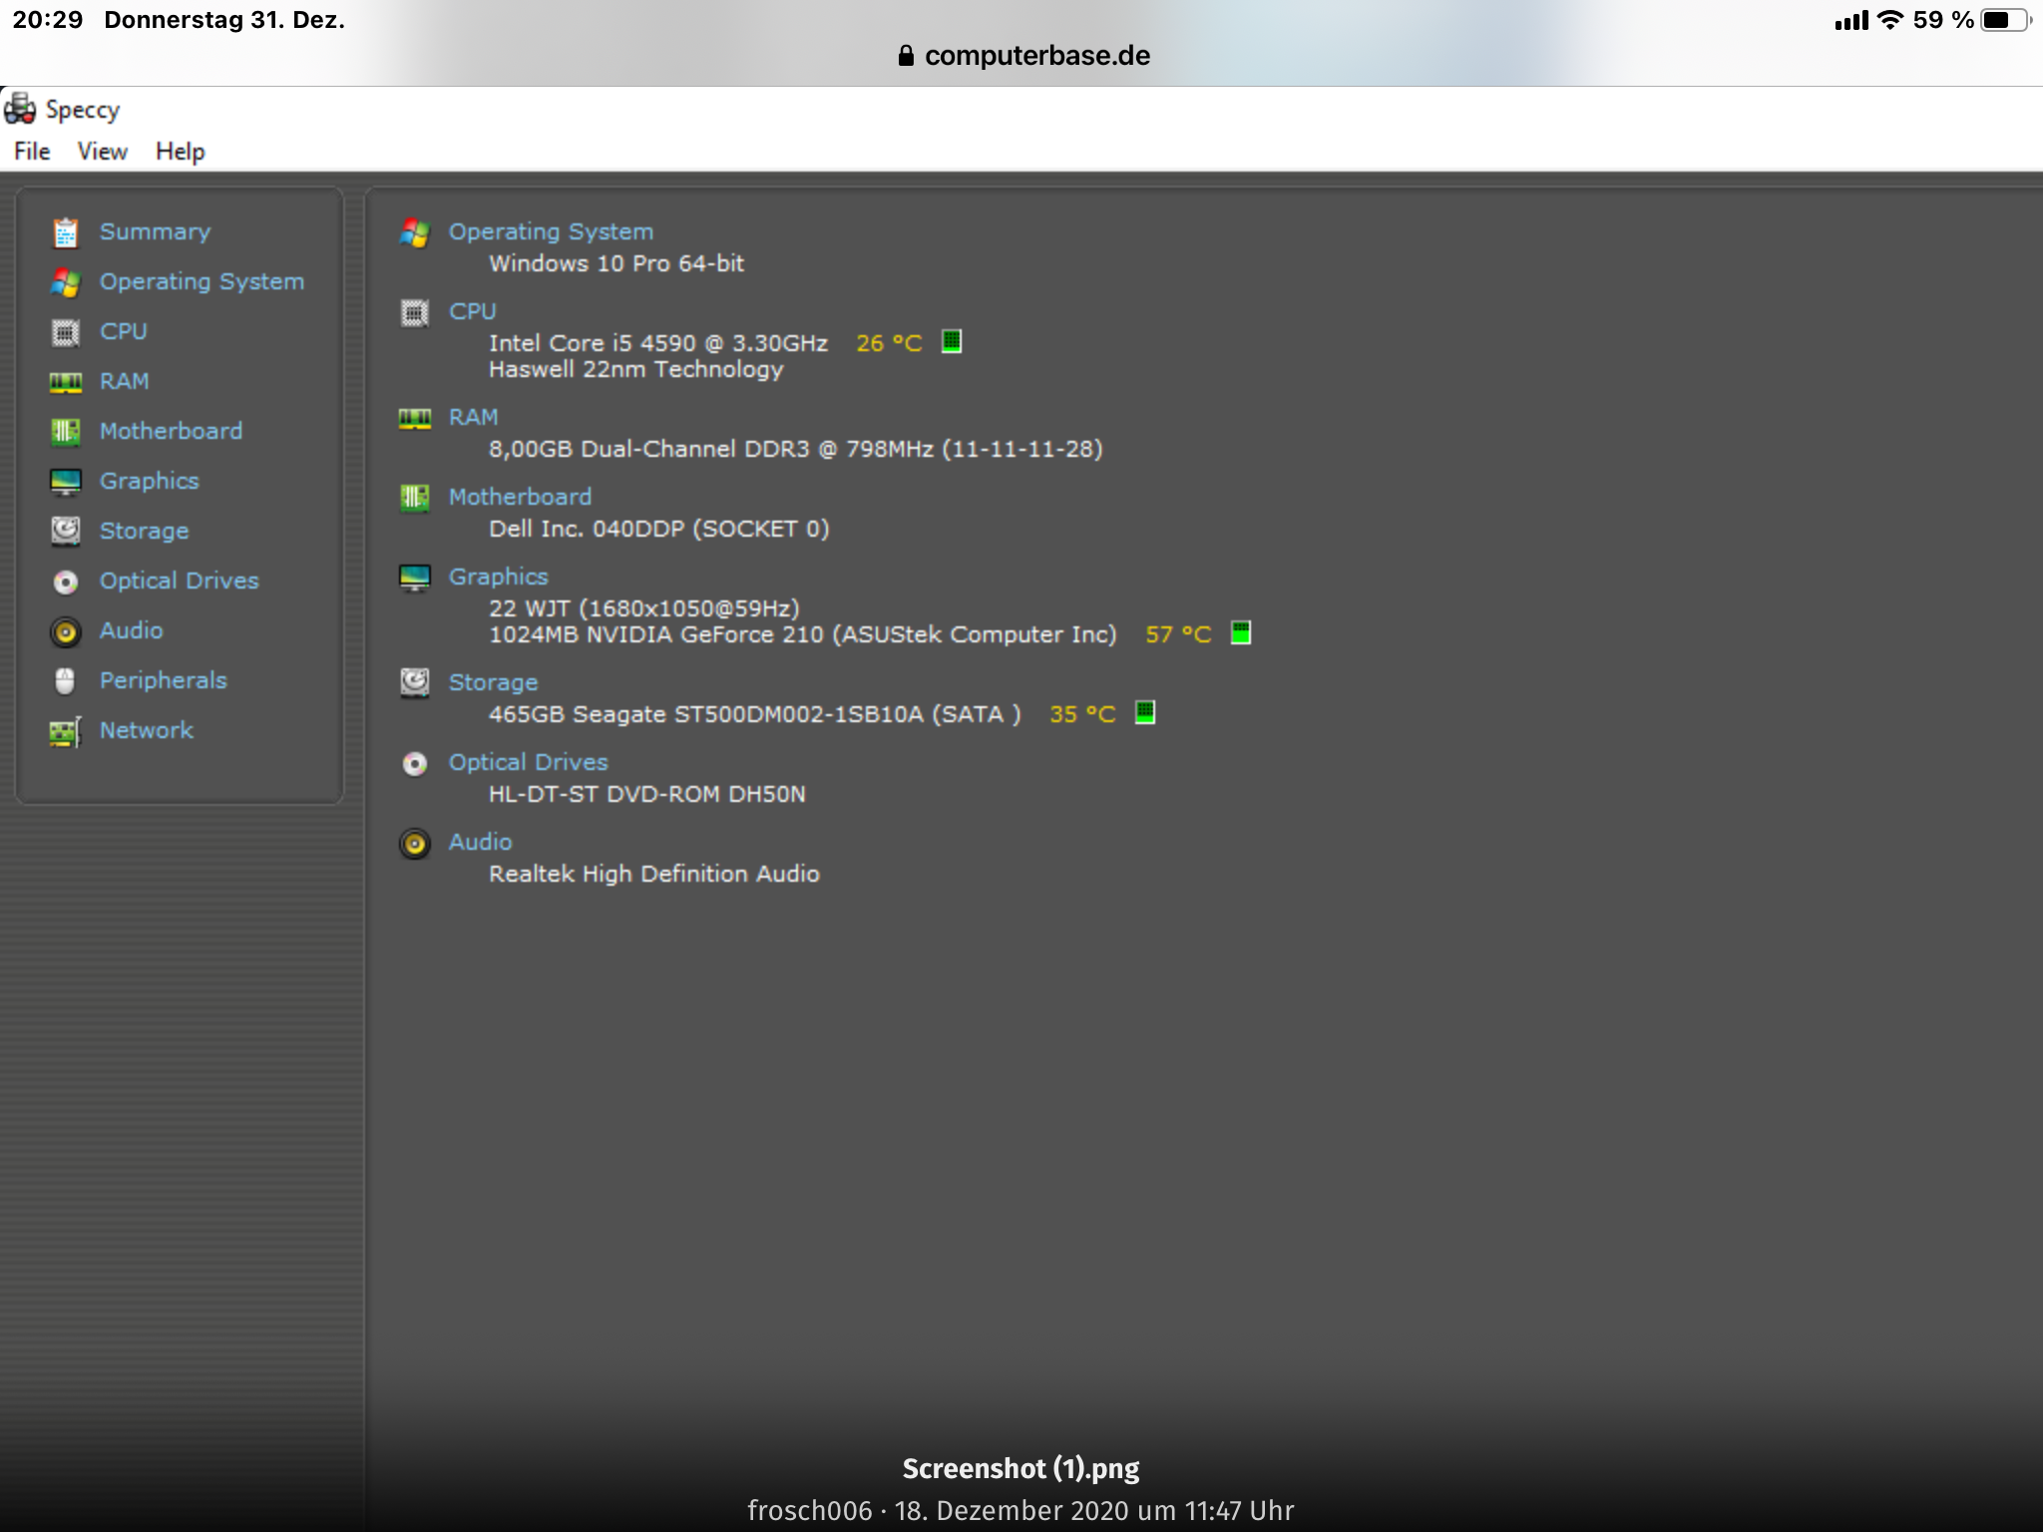
Task: Open the File menu
Action: (x=32, y=152)
